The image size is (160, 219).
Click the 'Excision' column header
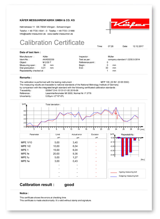pyautogui.click(x=95, y=134)
